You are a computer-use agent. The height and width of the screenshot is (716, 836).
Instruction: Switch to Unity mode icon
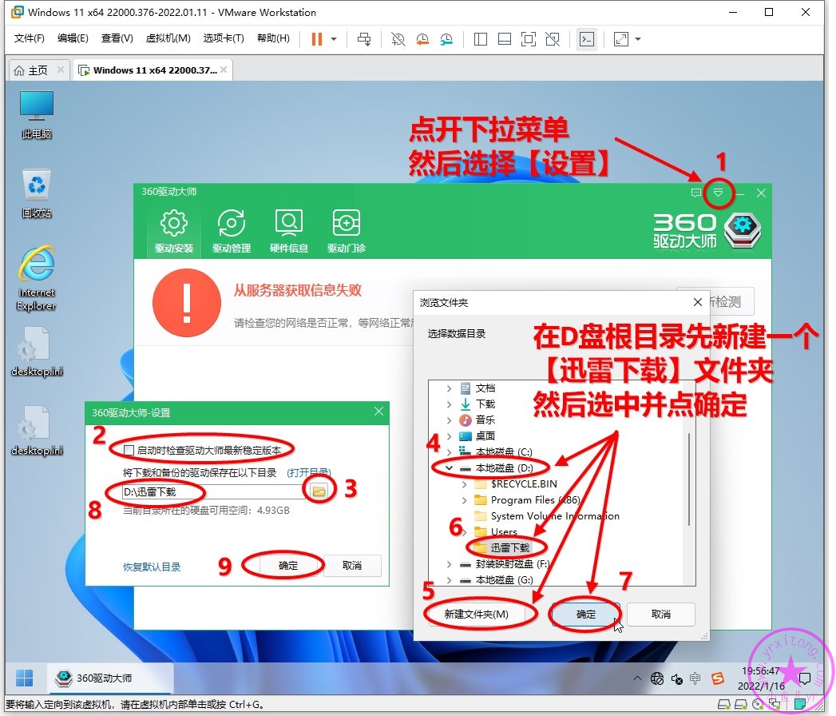point(553,39)
